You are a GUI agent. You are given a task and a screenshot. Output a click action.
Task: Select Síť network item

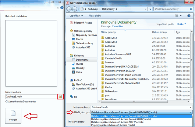73,97
